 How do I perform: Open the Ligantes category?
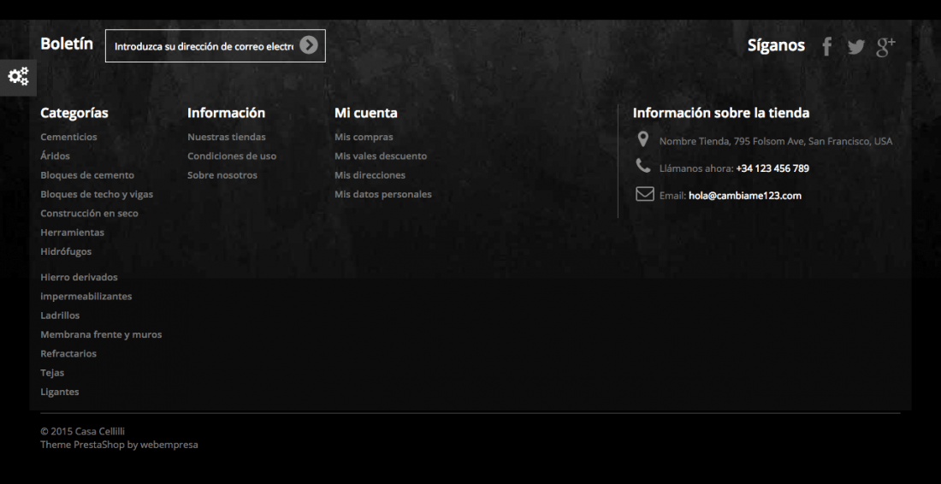click(x=59, y=392)
